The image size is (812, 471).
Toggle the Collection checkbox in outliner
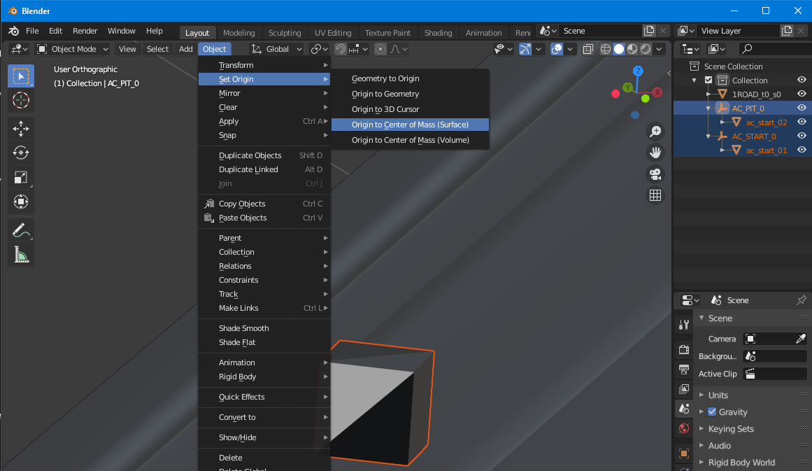click(x=708, y=80)
